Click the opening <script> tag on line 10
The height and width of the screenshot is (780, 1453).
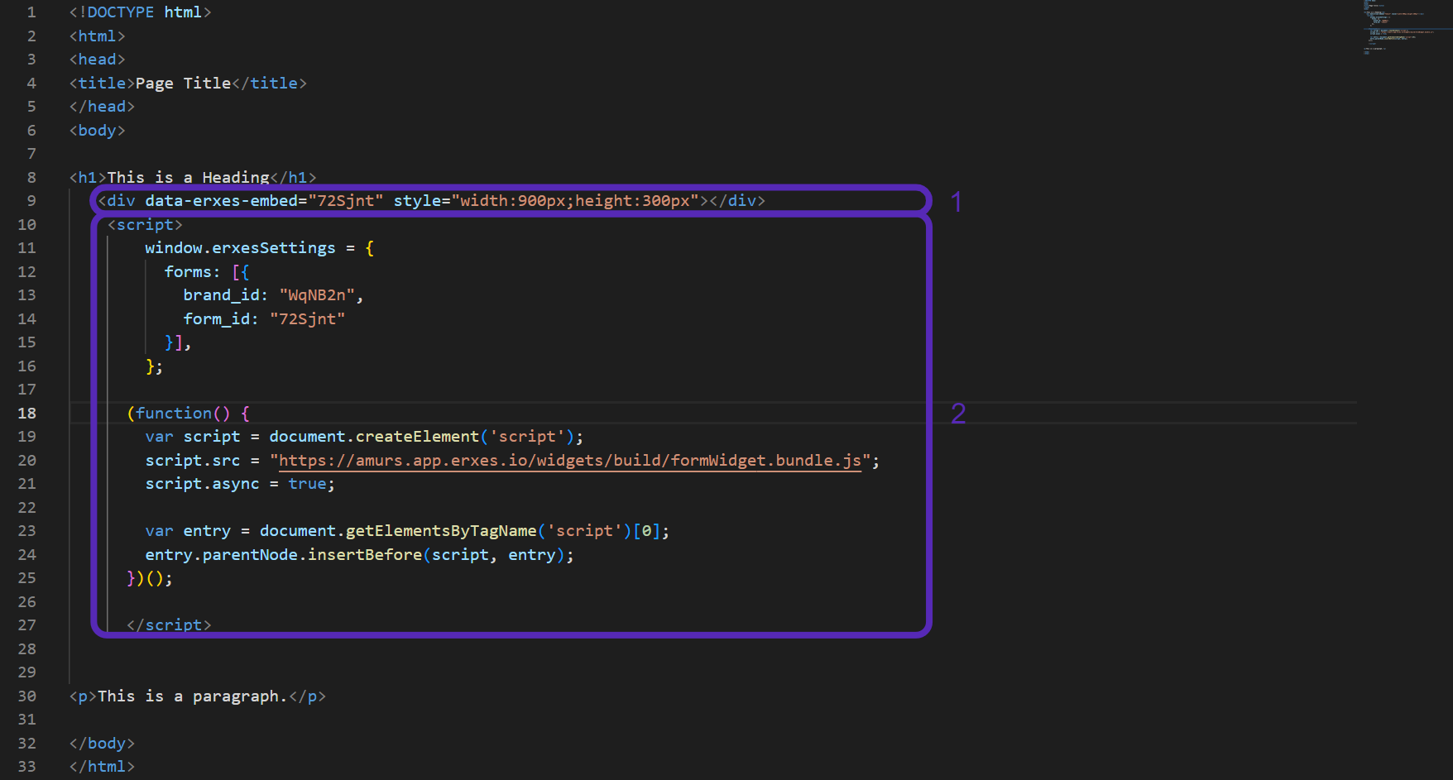145,224
